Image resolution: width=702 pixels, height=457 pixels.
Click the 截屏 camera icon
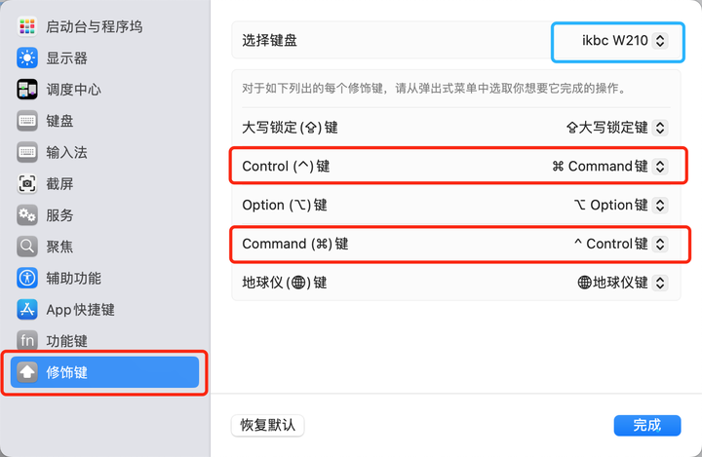tap(27, 183)
